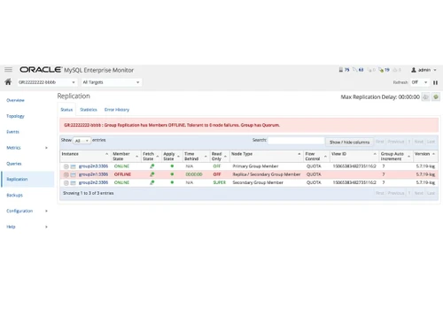Click the apply state dot for group2n1:3306
The image size is (443, 332).
172,174
